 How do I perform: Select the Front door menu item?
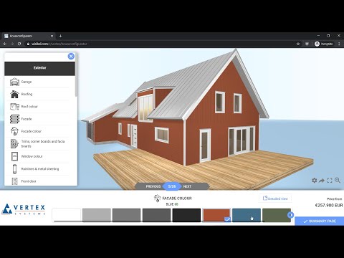(37, 181)
